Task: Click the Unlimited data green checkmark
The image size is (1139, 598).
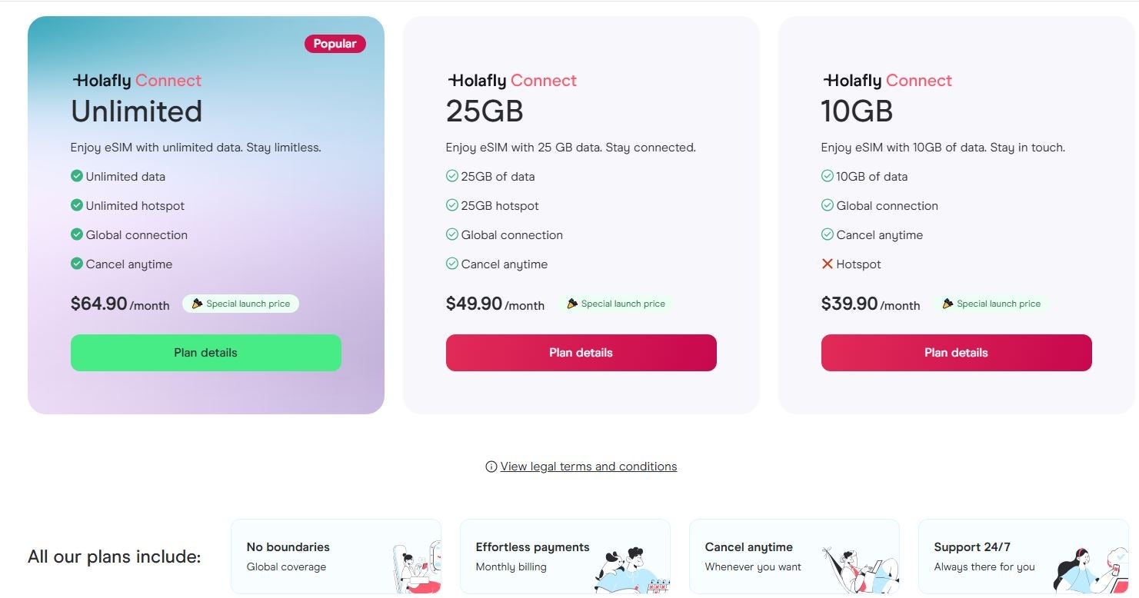Action: (x=77, y=176)
